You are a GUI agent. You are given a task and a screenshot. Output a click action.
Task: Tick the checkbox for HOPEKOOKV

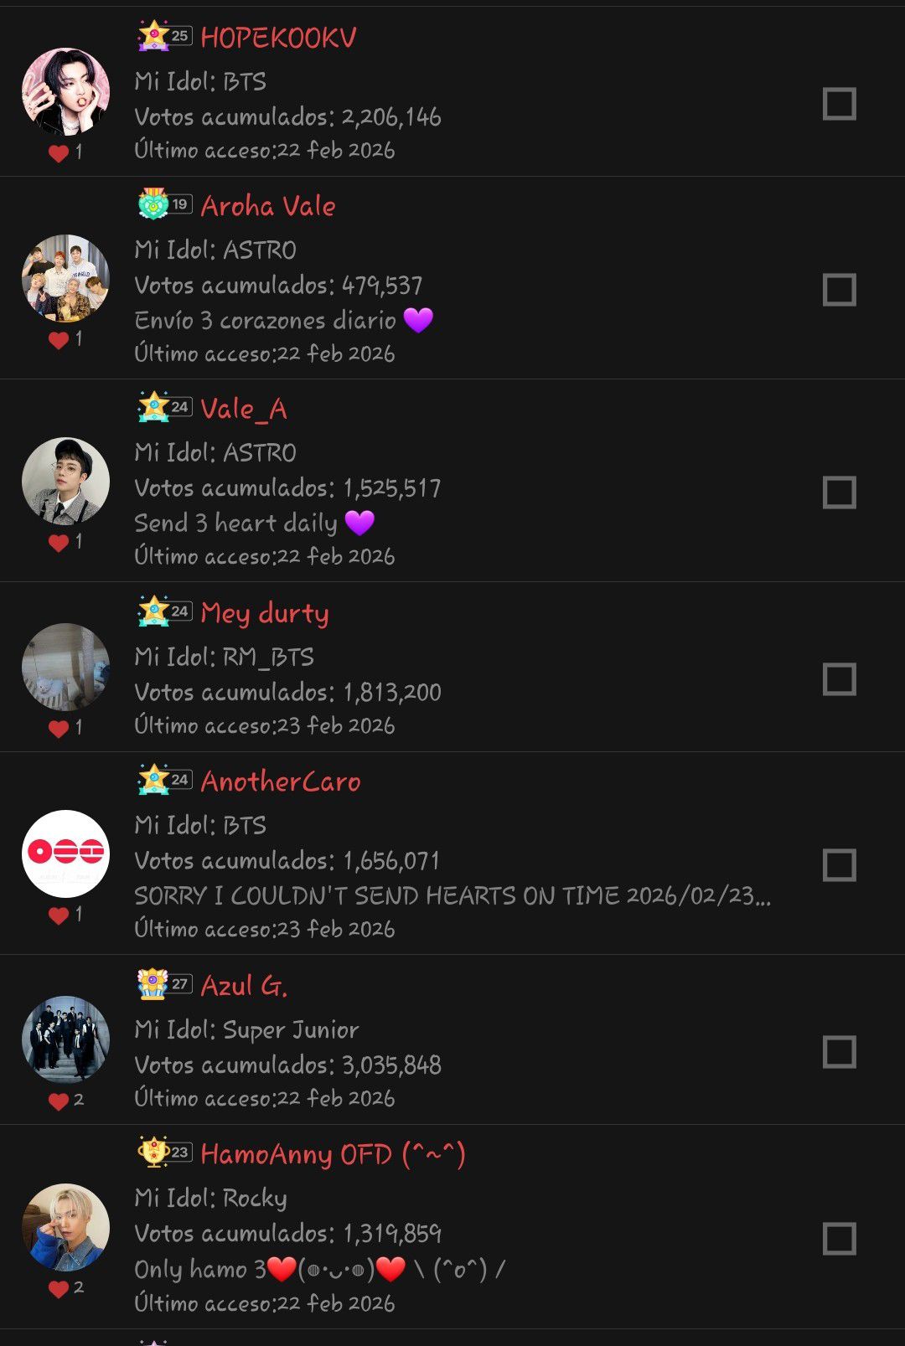840,104
